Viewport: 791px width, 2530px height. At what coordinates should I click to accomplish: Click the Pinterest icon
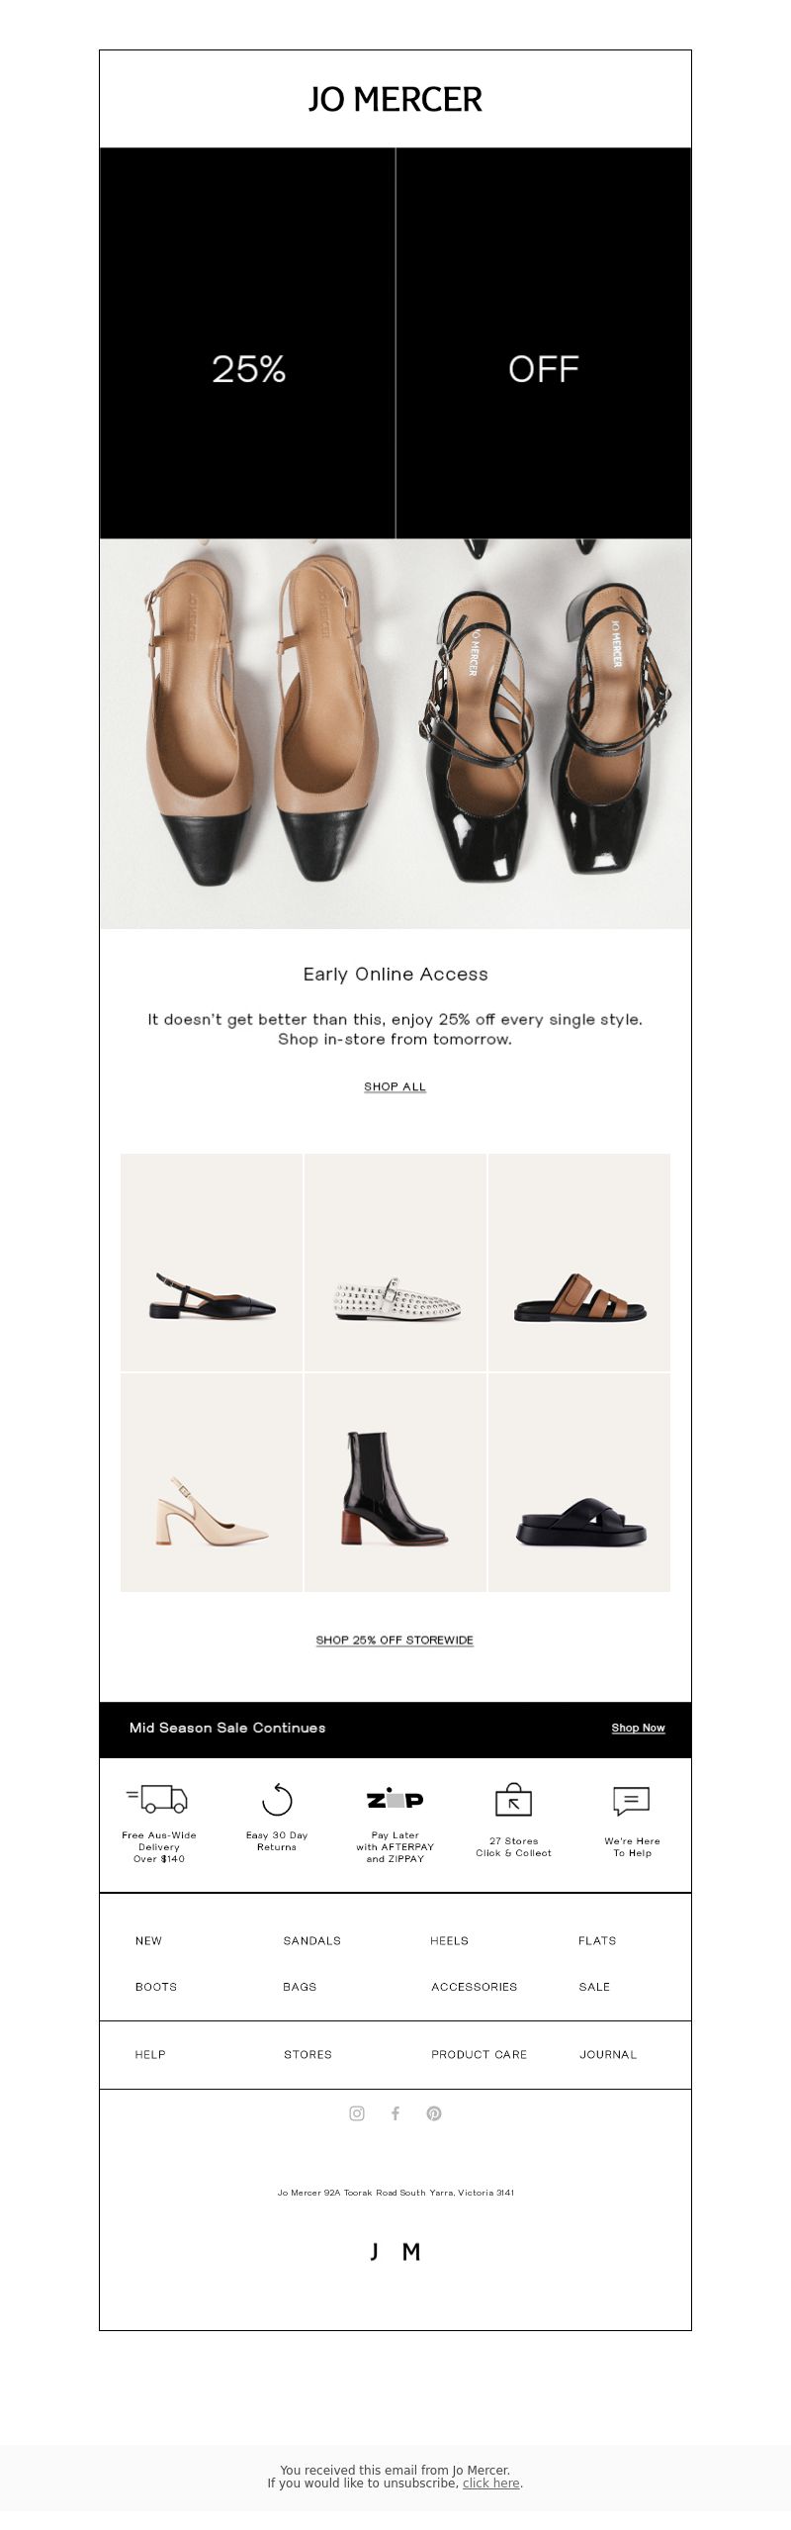tap(434, 2112)
